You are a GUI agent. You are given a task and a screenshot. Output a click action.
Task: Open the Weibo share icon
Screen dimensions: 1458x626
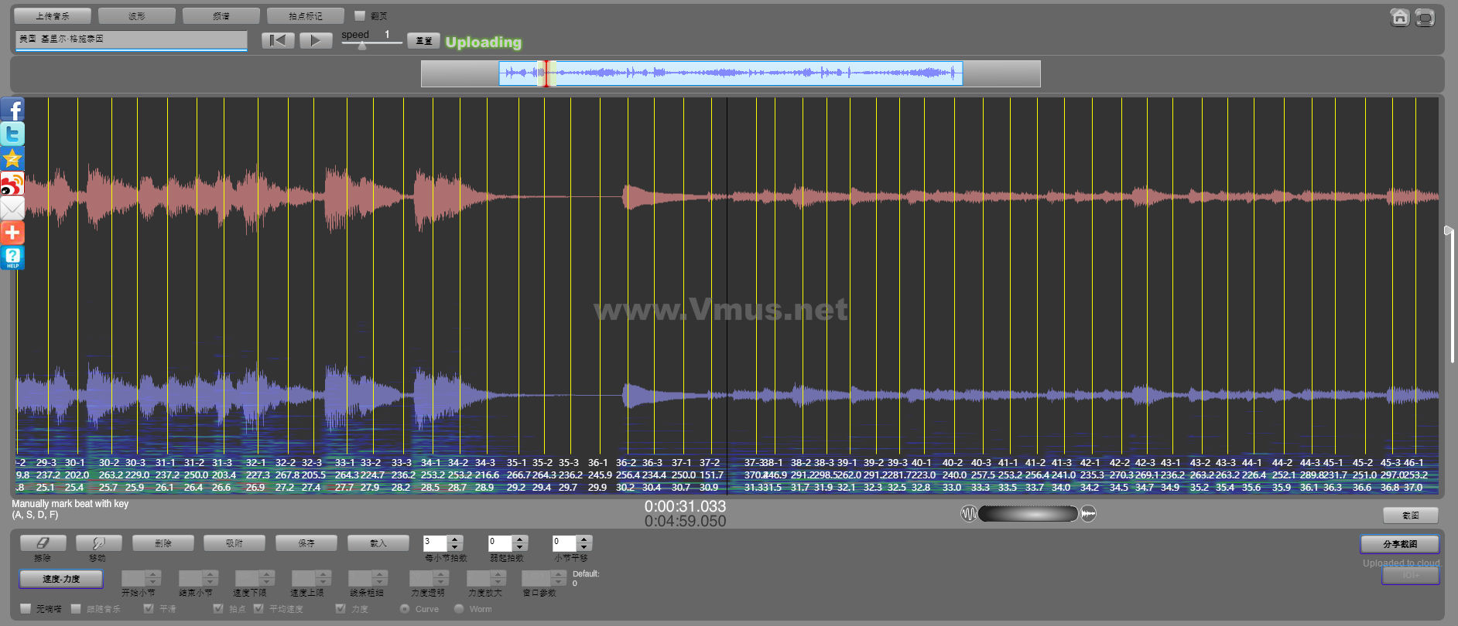tap(12, 184)
